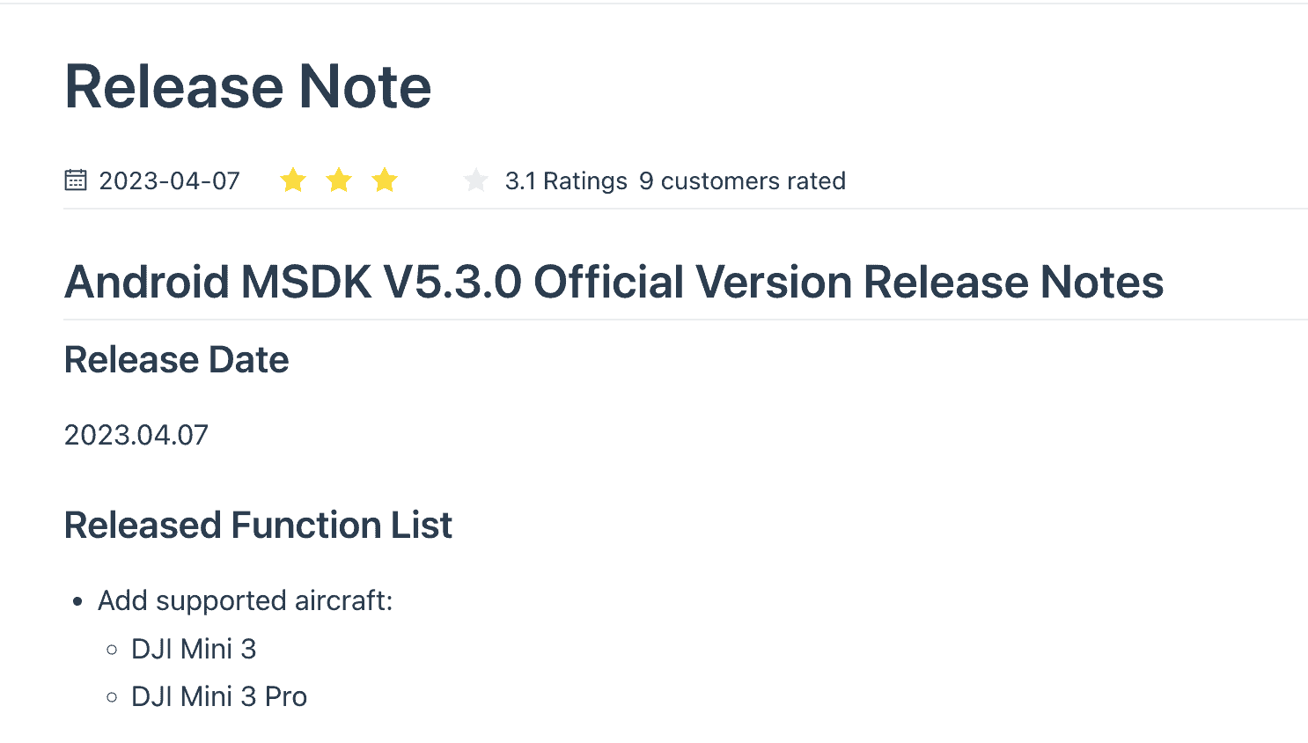Rate one star using the first yellow star
The image size is (1308, 743).
pos(293,180)
